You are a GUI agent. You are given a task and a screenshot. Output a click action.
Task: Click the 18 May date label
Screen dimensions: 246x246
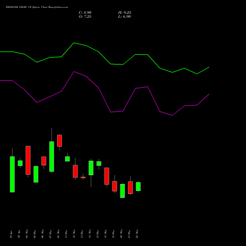pyautogui.click(x=105, y=234)
